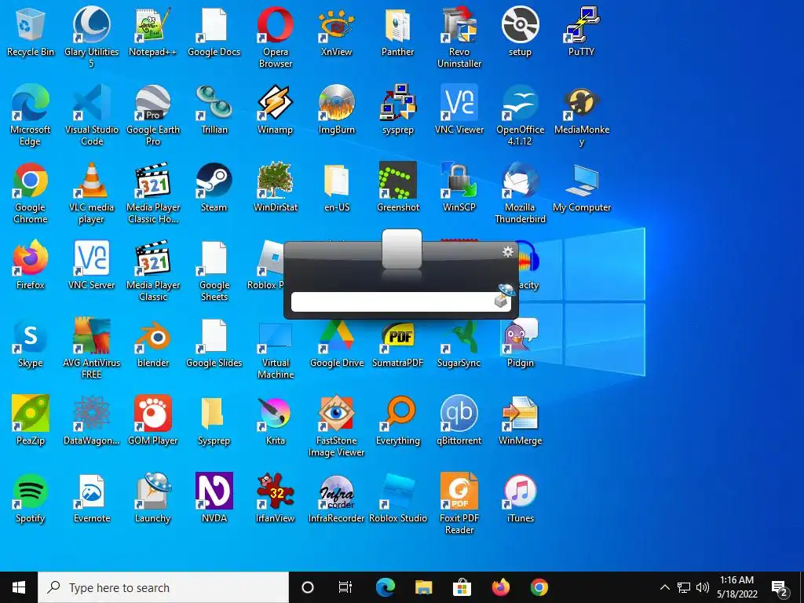Select the Google Drive desktop icon

(336, 343)
